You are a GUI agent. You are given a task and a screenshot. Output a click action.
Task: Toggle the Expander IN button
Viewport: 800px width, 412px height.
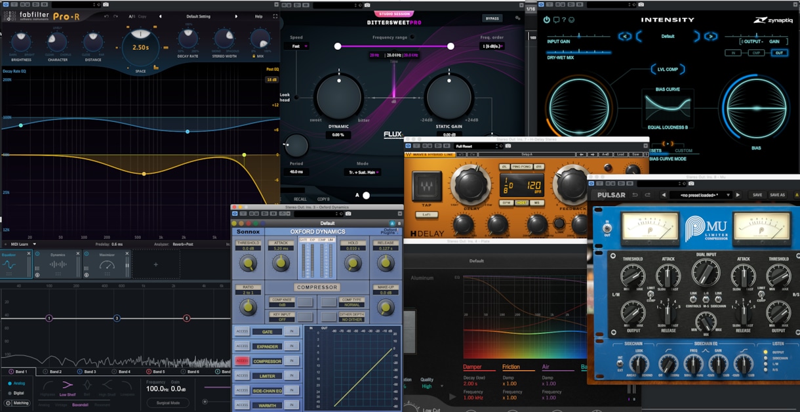pos(292,346)
